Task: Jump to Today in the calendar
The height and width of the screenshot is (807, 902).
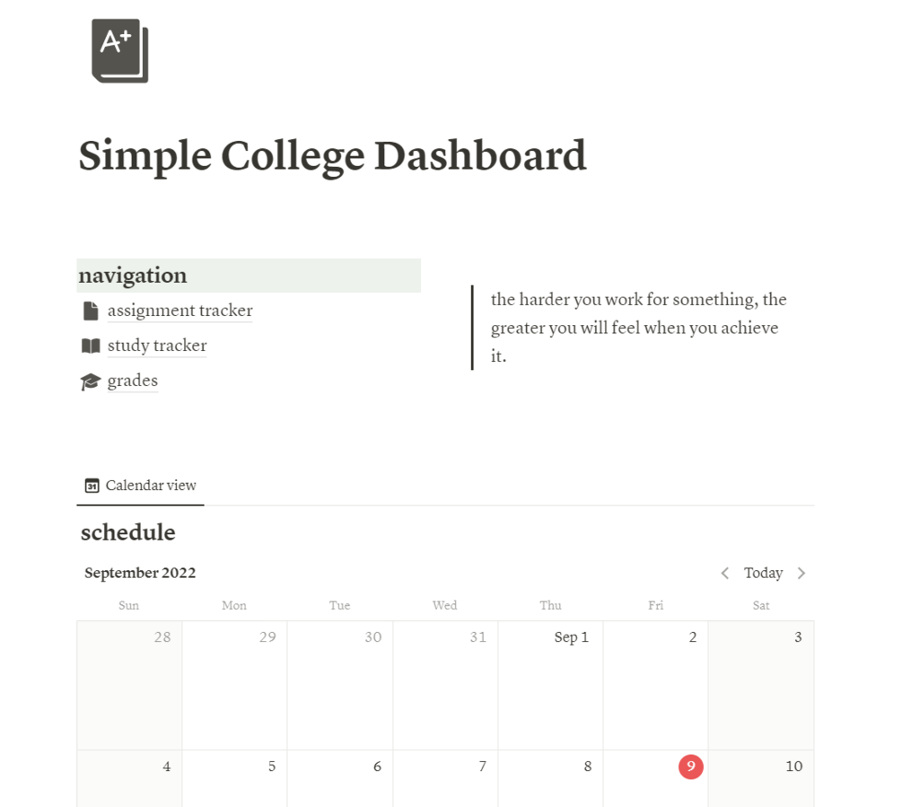Action: (x=763, y=573)
